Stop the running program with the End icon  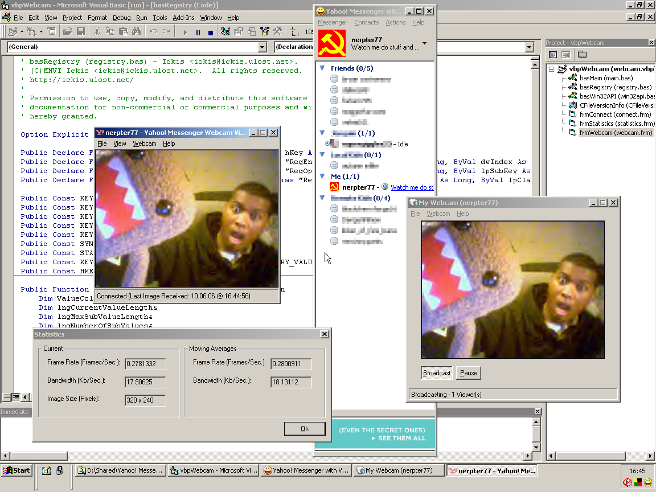[x=211, y=32]
